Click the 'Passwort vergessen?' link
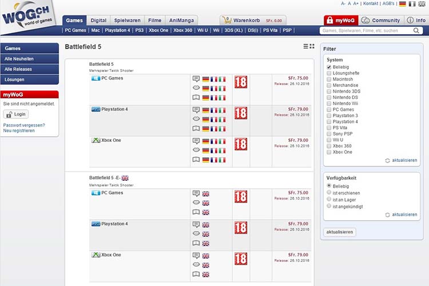 (24, 125)
